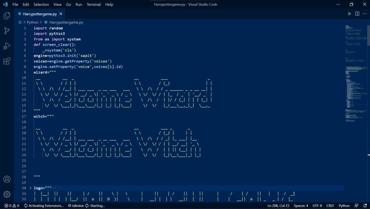This screenshot has height=209, width=370.
Task: Open the Extensions view
Action: [x=7, y=61]
